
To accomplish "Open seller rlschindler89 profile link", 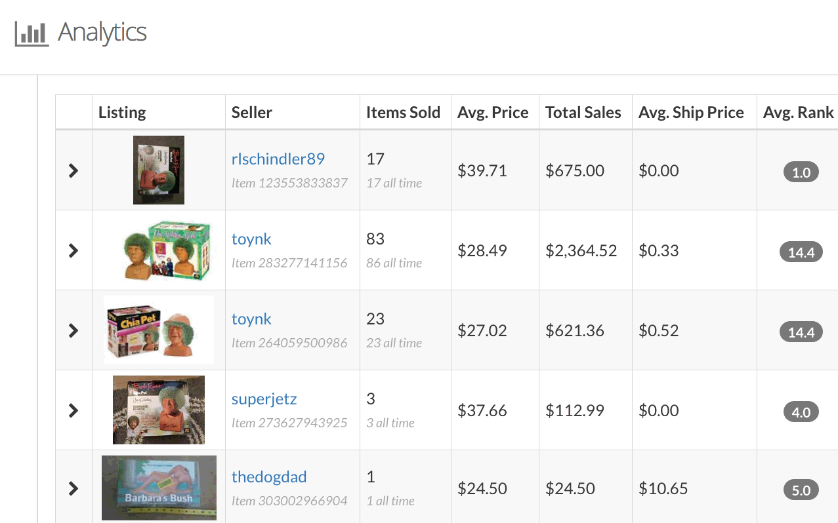I will point(278,159).
